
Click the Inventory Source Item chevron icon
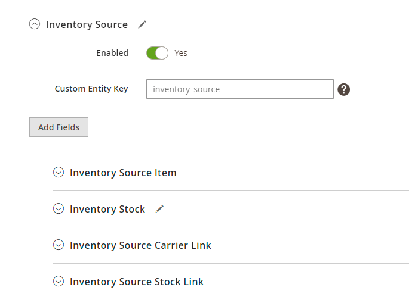tap(59, 173)
